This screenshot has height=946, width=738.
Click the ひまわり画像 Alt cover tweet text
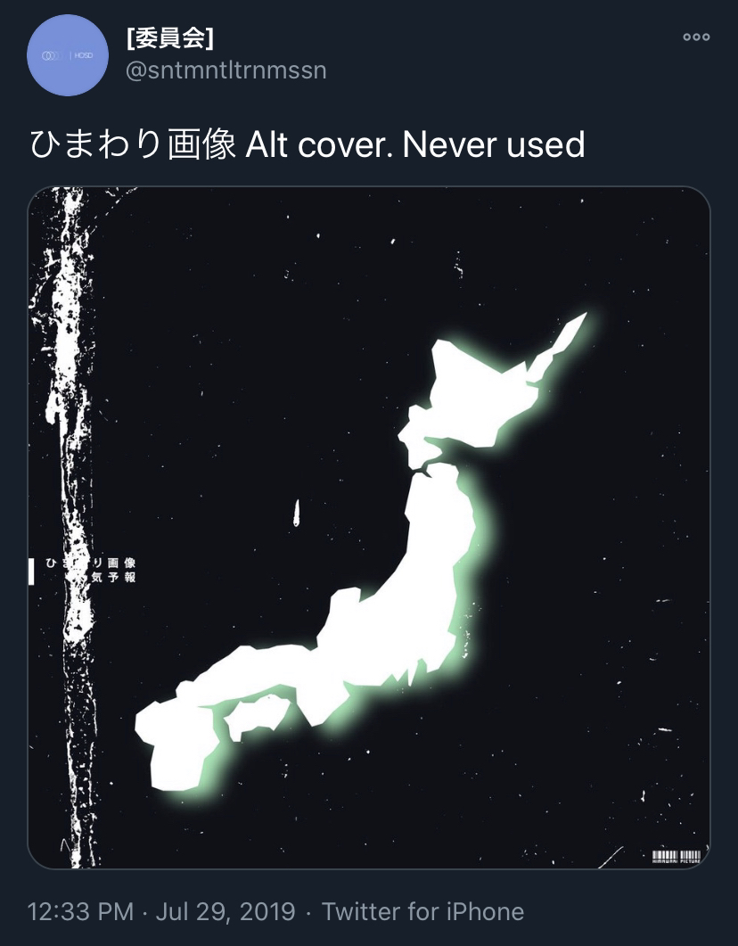click(x=307, y=144)
